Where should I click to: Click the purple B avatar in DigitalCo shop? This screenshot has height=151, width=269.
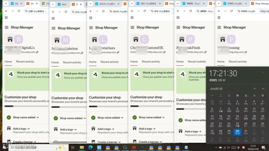(x=19, y=39)
